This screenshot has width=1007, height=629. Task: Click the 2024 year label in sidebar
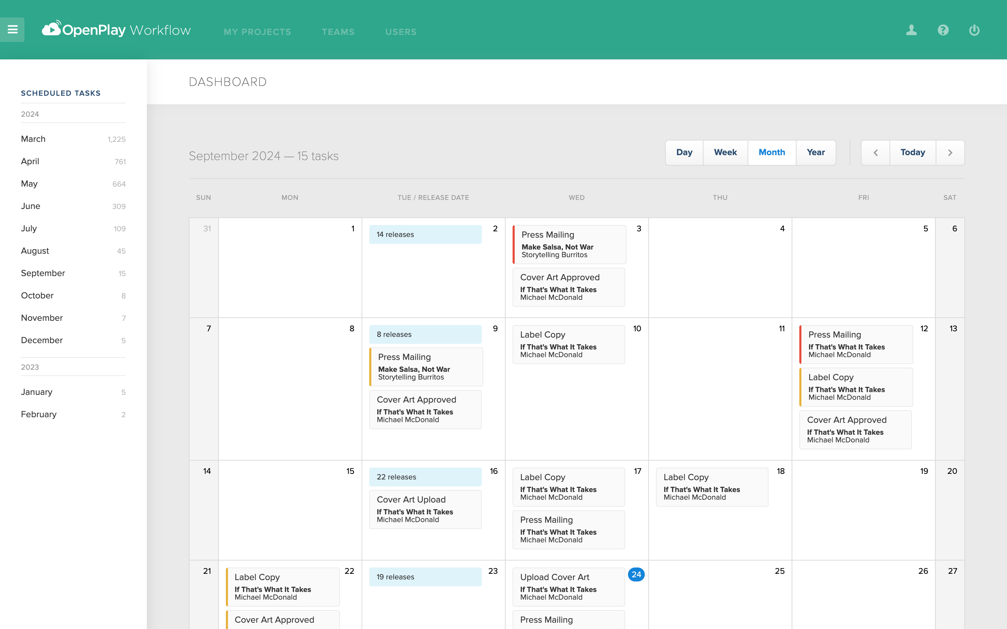[x=30, y=114]
